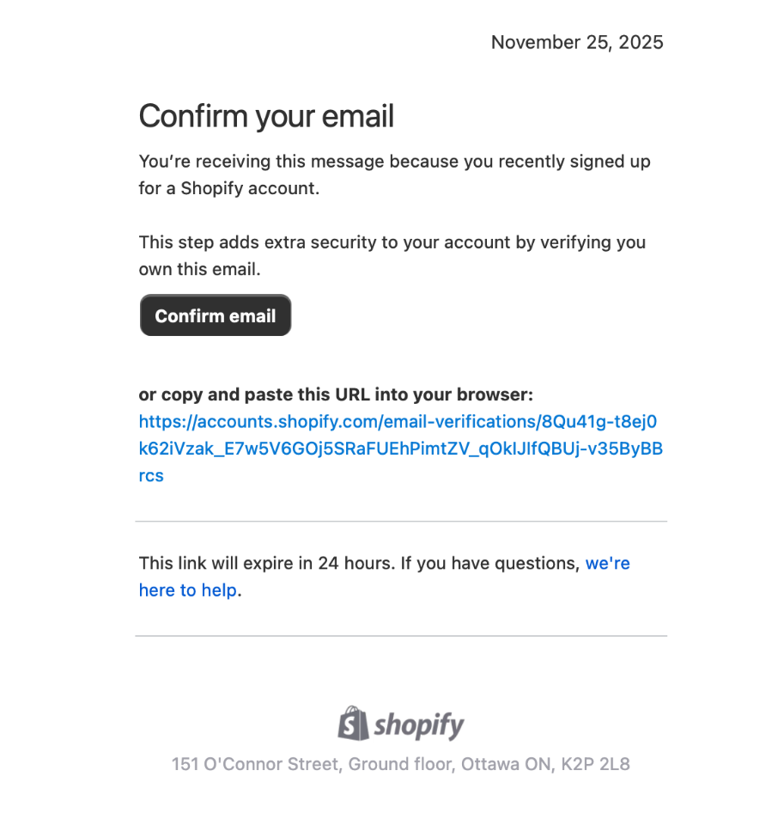Click the "we're" help link text
The width and height of the screenshot is (784, 819).
pos(607,564)
